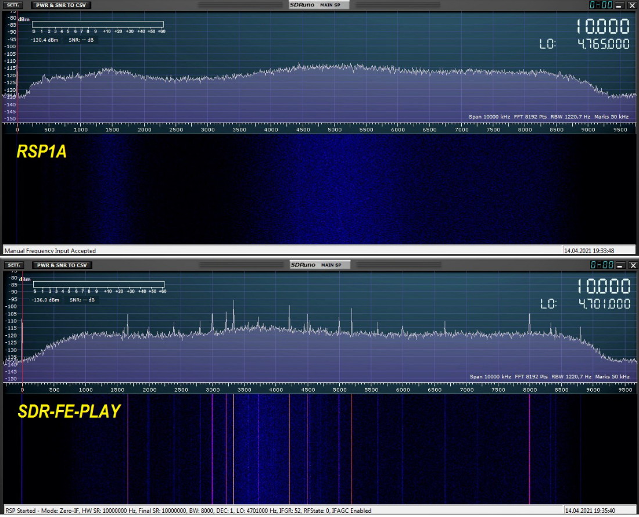Click the 8000 mark on SDR-FE-PLAY frequency scale
Screen dimensions: 639x517
tap(530, 389)
